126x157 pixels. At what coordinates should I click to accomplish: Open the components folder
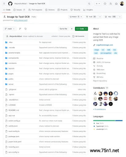click(14, 58)
